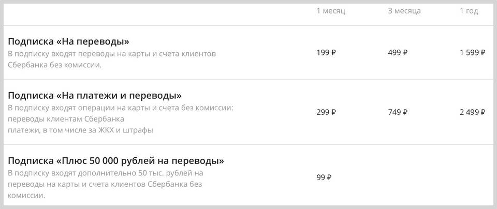The width and height of the screenshot is (497, 209).
Task: Click the "3 месяца" column header
Action: click(x=404, y=11)
